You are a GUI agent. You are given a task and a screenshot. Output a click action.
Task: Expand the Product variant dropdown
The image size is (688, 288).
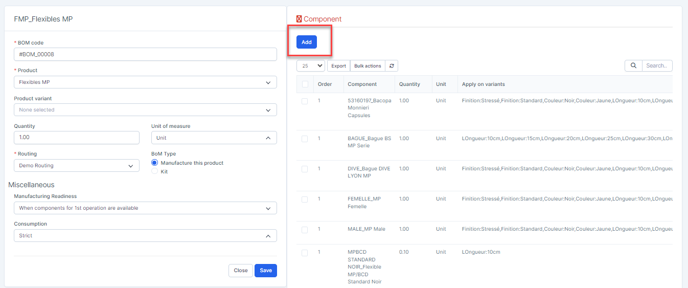pos(145,110)
